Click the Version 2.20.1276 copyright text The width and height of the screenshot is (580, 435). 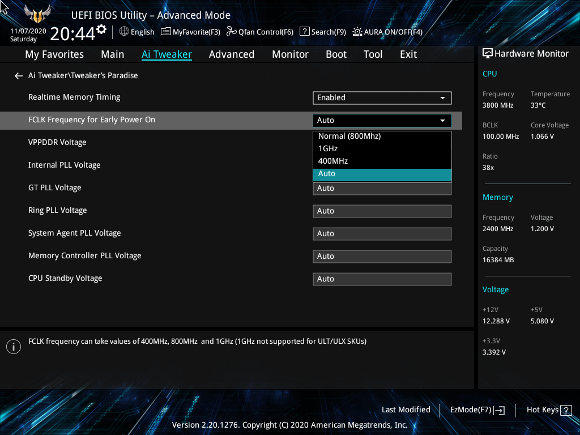pyautogui.click(x=289, y=425)
